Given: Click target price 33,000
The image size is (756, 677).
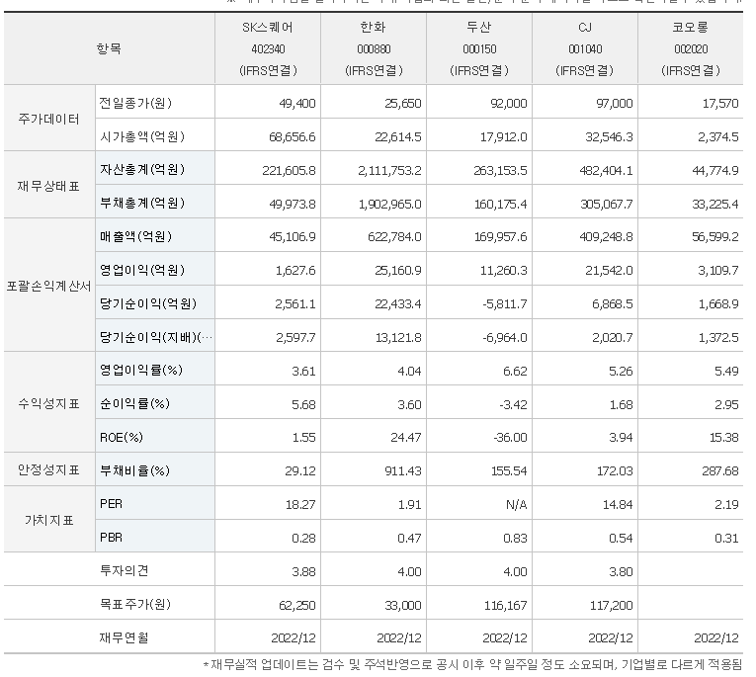Looking at the screenshot, I should point(403,605).
